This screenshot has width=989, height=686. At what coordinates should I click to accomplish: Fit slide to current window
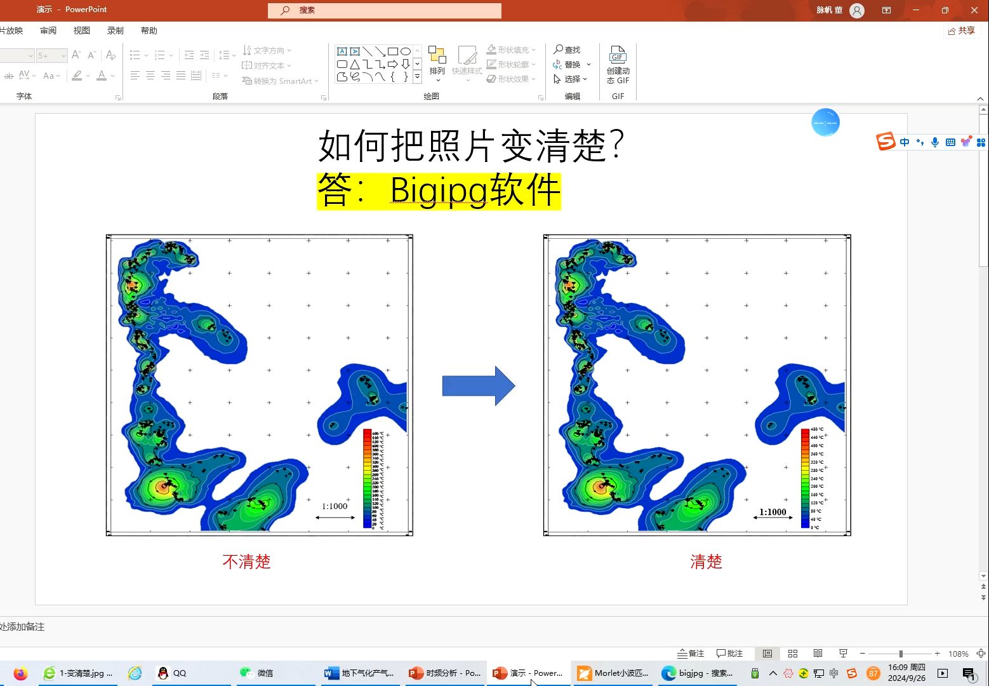point(981,654)
